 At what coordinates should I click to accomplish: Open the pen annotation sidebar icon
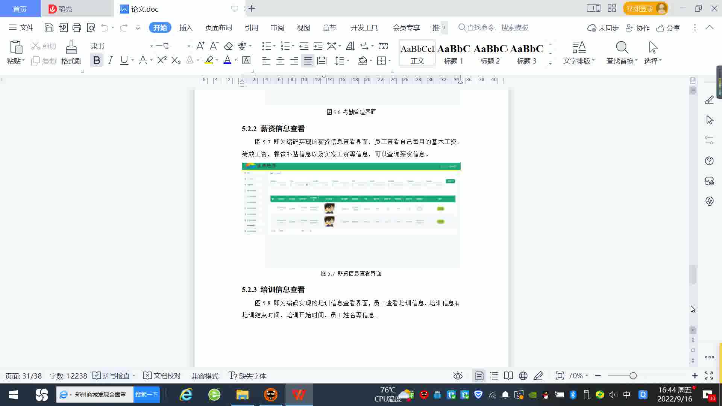click(709, 100)
